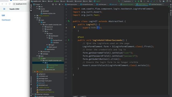This screenshot has height=97, width=172.
Task: Click the run gutter icon beside class LoginIT
Action: click(x=69, y=21)
